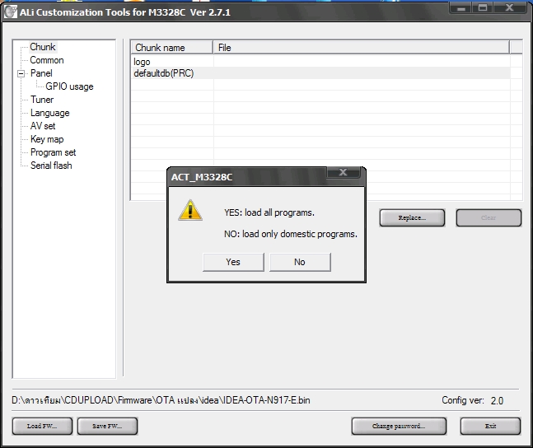
Task: Click the yellow warning icon in dialog
Action: tap(190, 210)
